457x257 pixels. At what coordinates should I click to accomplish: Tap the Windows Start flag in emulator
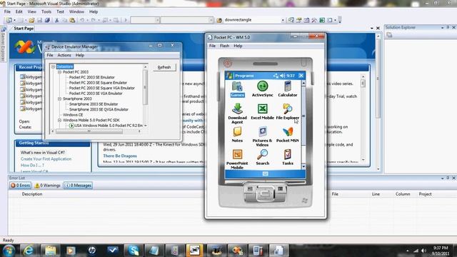click(x=229, y=76)
